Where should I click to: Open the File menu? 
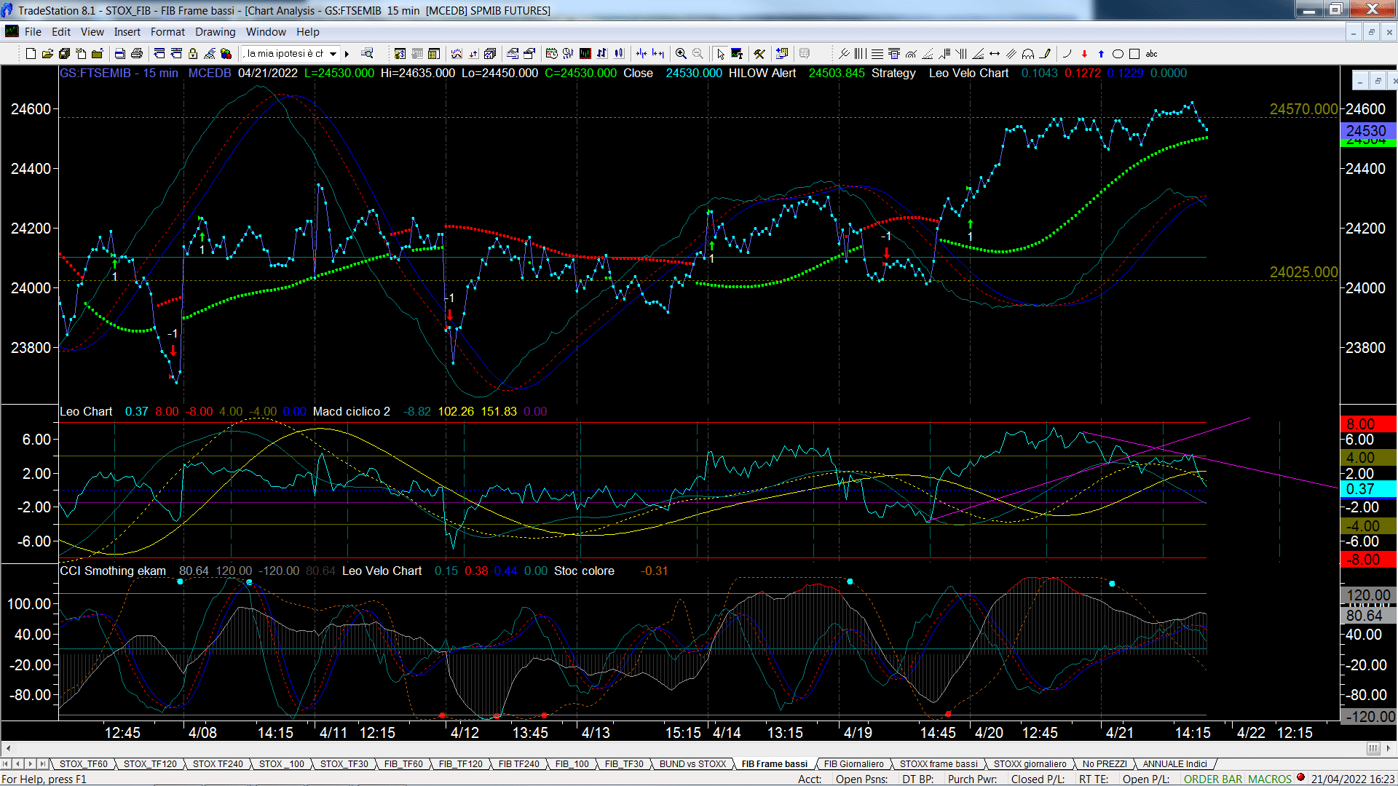33,32
